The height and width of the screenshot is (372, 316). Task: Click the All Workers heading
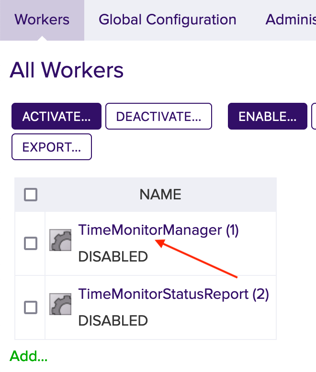coord(67,70)
